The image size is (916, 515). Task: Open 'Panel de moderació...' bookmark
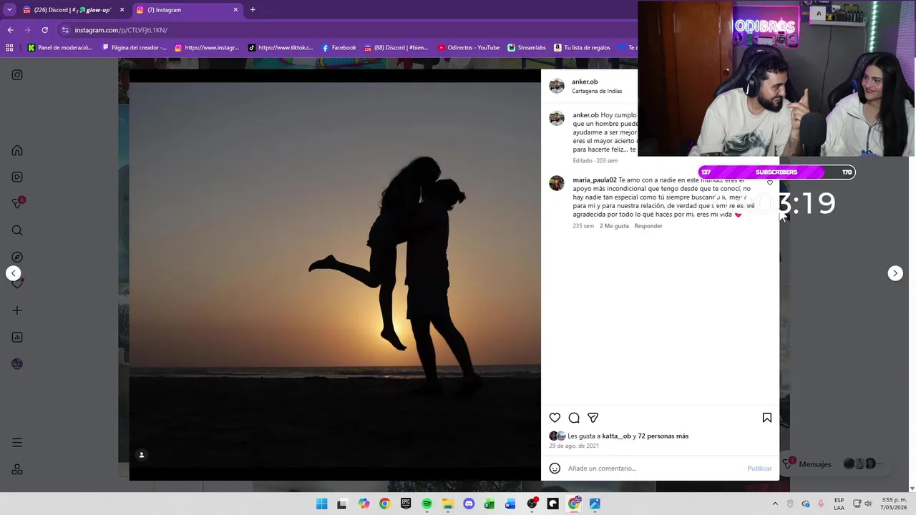click(x=59, y=48)
